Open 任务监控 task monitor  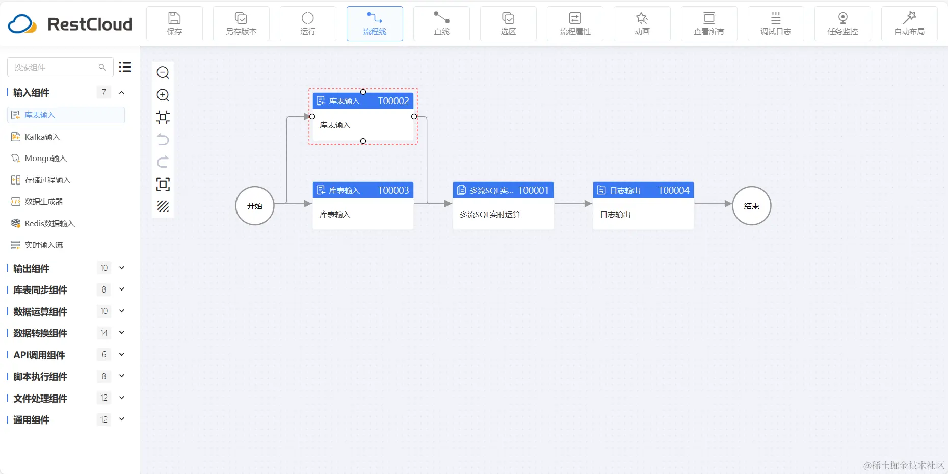coord(842,23)
